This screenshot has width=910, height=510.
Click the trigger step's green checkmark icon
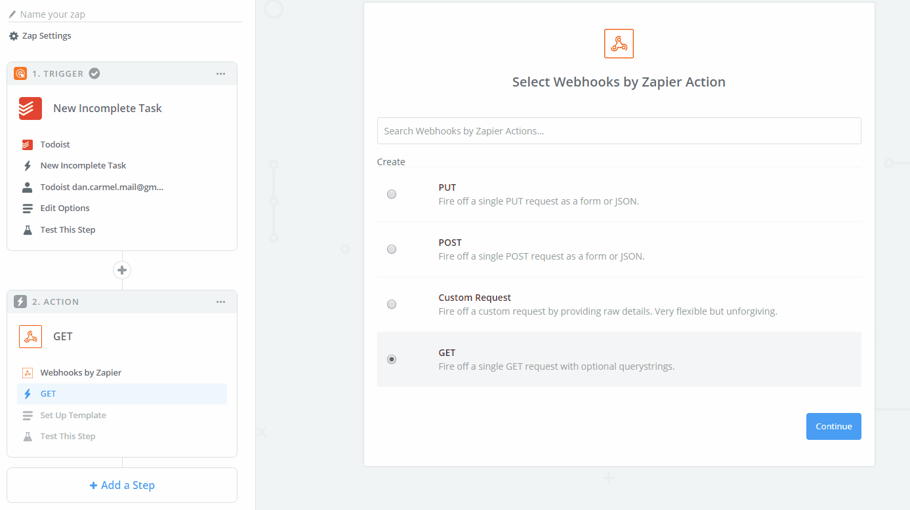(94, 73)
